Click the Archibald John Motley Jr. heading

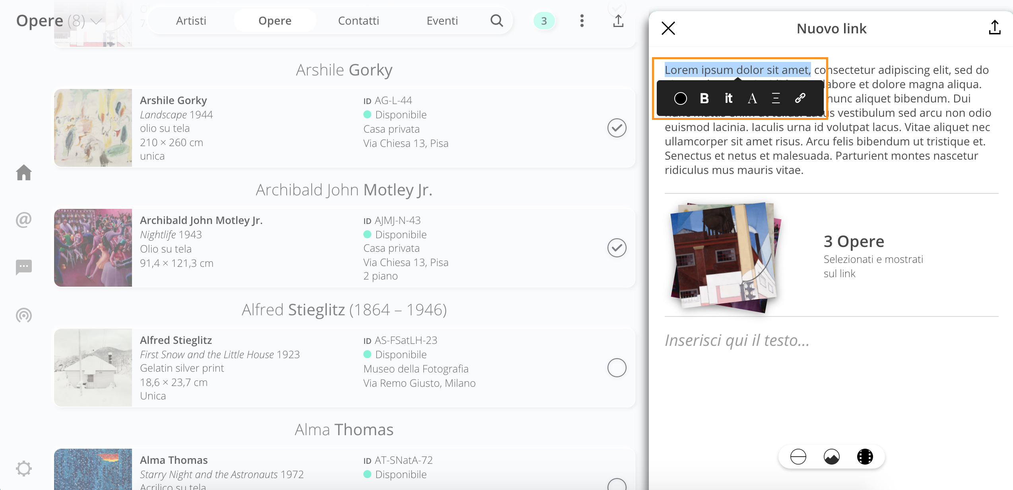click(x=344, y=190)
